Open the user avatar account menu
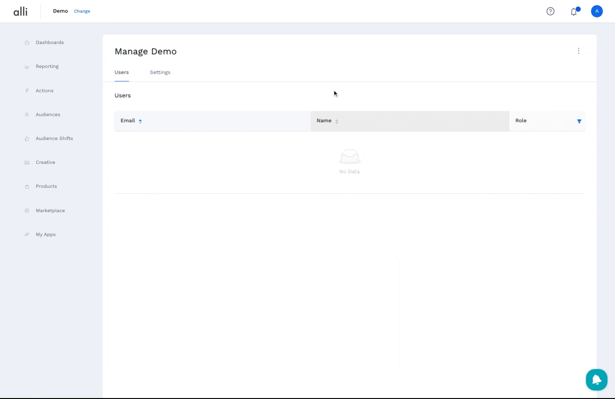The height and width of the screenshot is (399, 615). coord(596,11)
